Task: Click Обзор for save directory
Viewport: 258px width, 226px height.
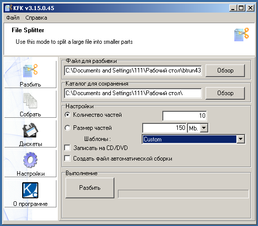Action: 225,93
